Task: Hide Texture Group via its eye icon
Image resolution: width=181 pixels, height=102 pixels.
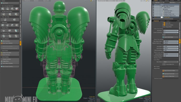Action: (x=153, y=13)
